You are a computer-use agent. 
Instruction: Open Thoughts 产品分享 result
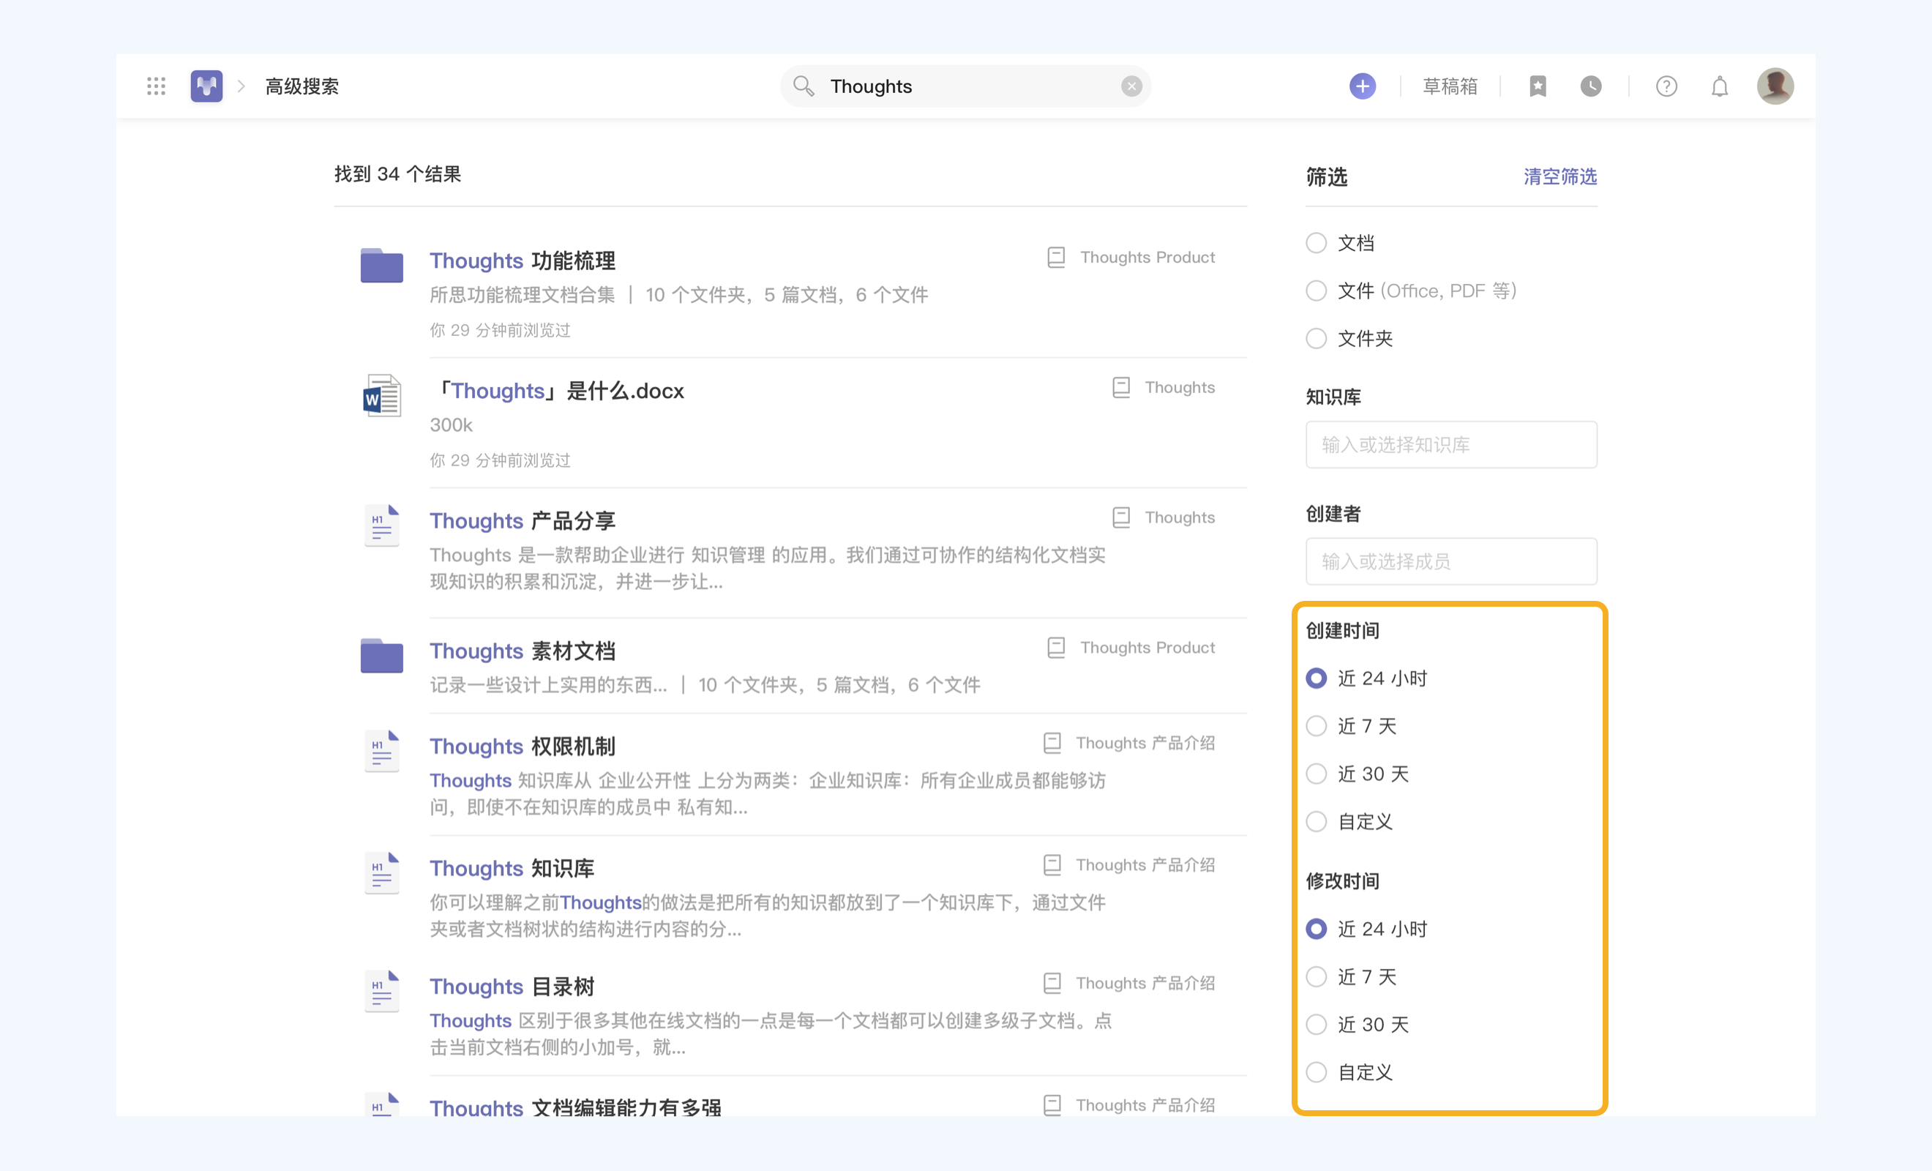pyautogui.click(x=523, y=521)
